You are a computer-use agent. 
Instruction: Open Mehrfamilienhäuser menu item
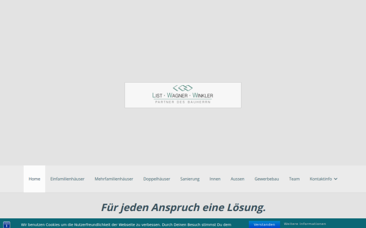coord(113,179)
